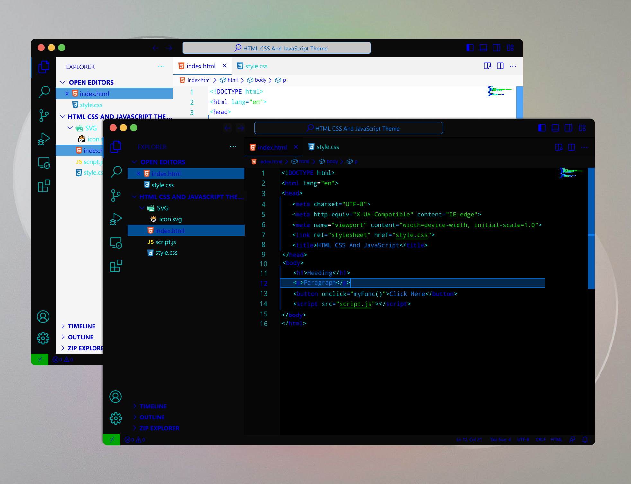Open Extensions view in dark window
Viewport: 631px width, 484px height.
click(x=116, y=266)
